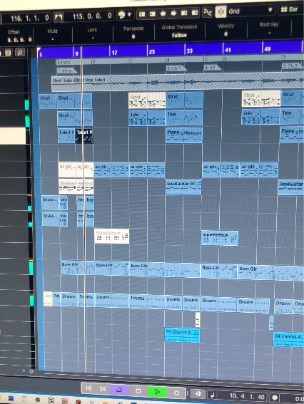Select the white Squeezebox MIDI part
The width and height of the screenshot is (304, 404).
tap(111, 236)
